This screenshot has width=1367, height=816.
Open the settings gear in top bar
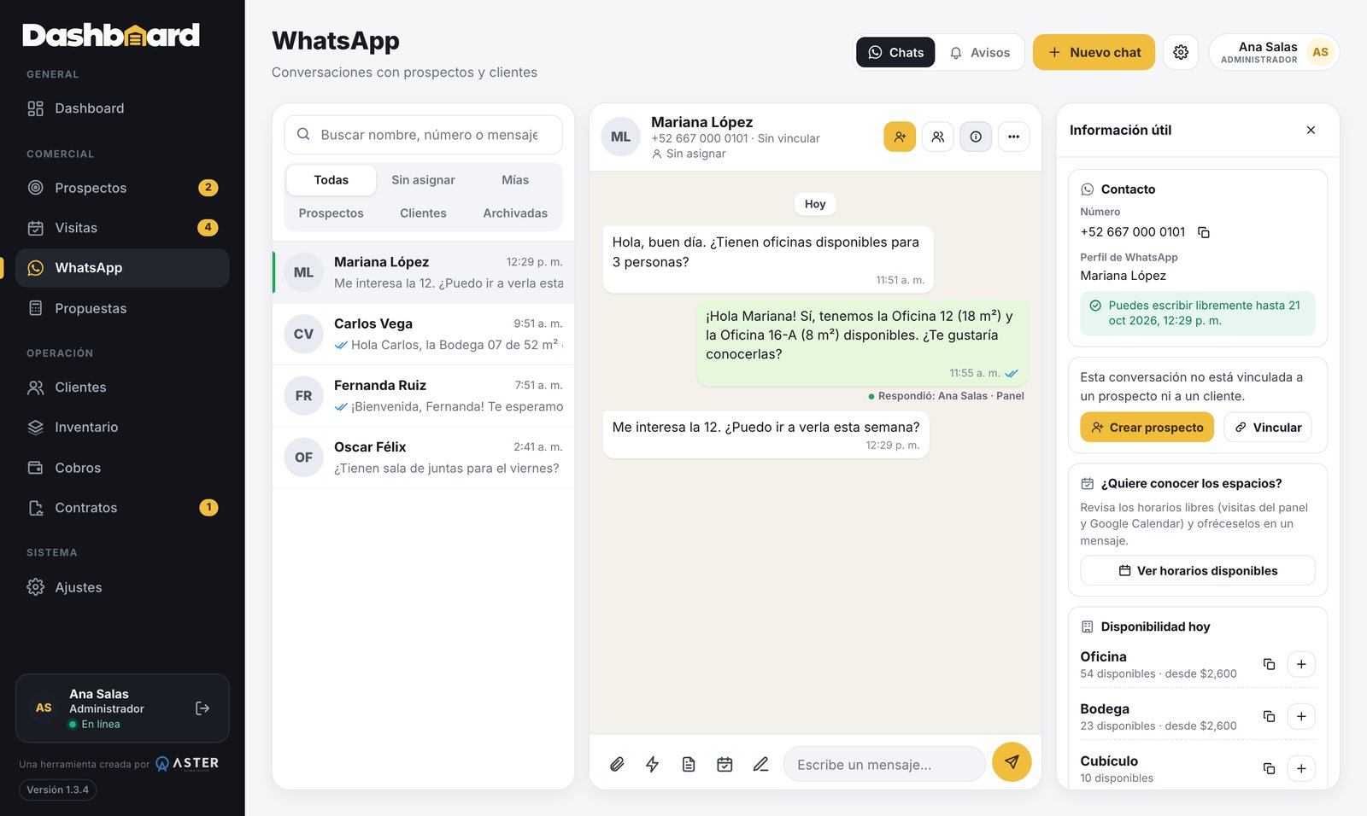(x=1181, y=52)
